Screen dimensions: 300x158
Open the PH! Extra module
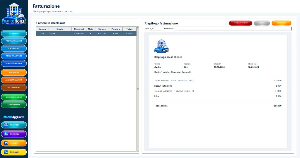click(x=14, y=134)
